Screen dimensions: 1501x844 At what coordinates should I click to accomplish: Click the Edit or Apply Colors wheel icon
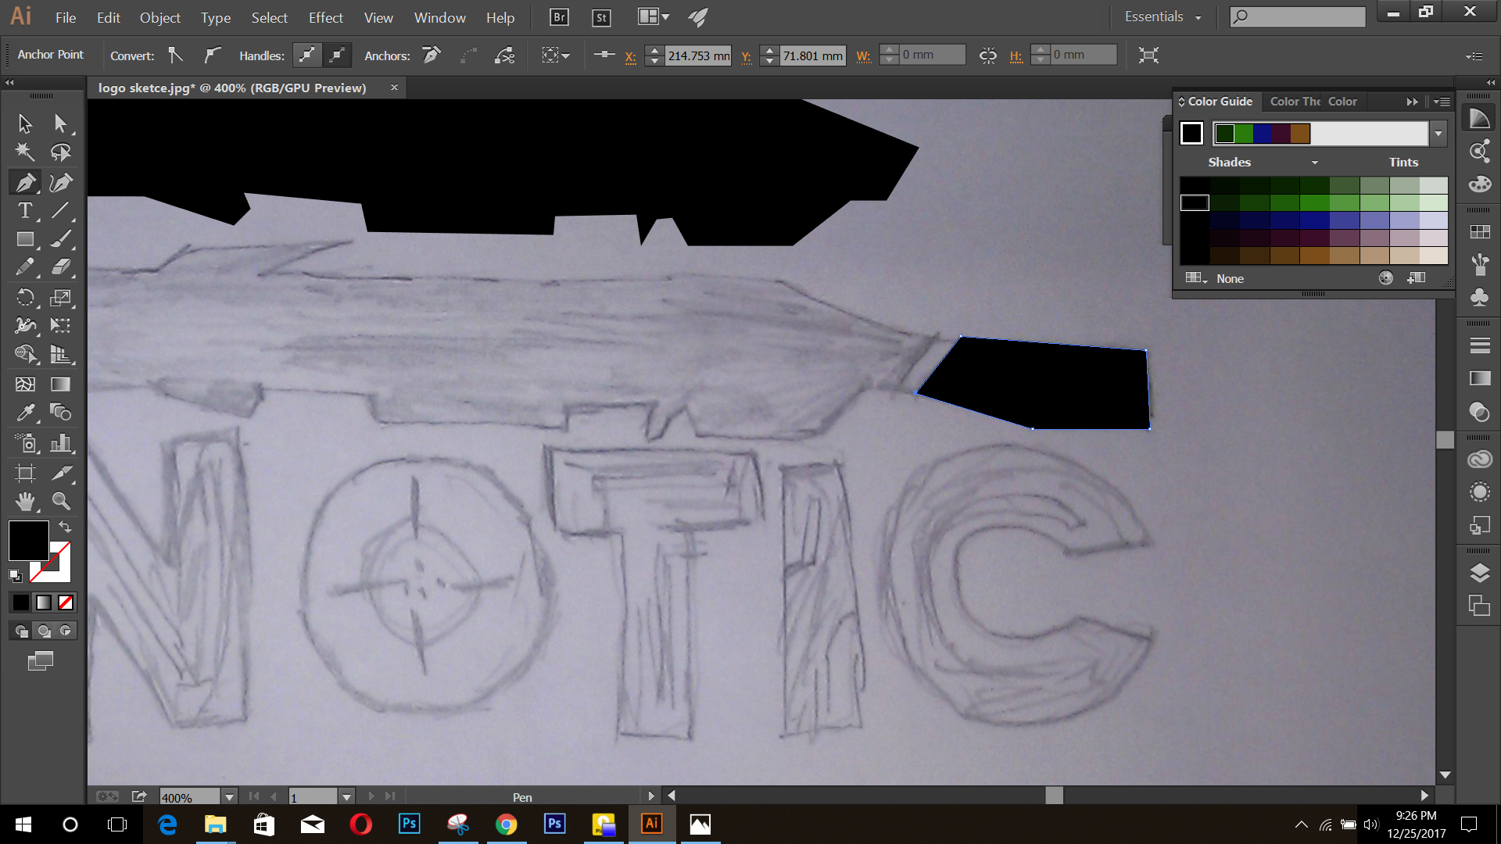(x=1386, y=278)
